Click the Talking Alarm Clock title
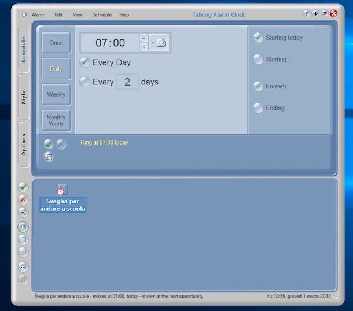Viewport: 353px width, 311px height. (x=219, y=15)
